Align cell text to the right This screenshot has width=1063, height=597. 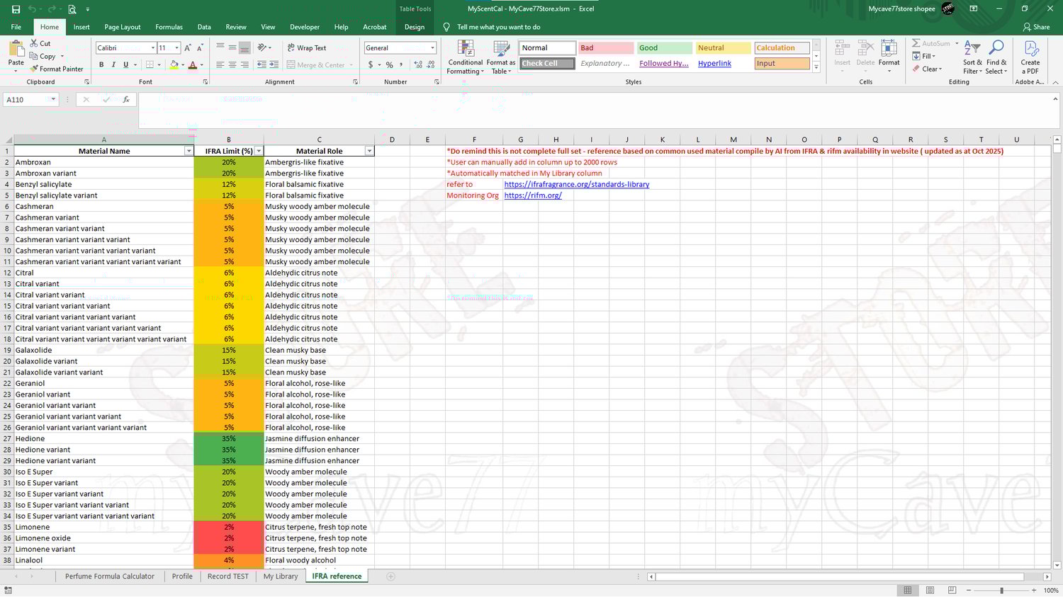click(244, 64)
